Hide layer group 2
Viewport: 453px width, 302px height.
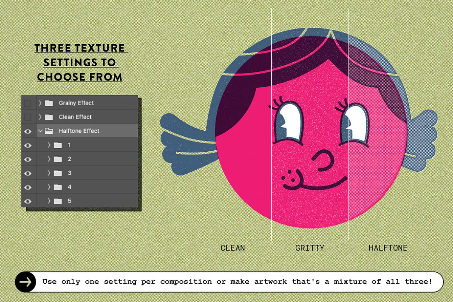click(28, 159)
